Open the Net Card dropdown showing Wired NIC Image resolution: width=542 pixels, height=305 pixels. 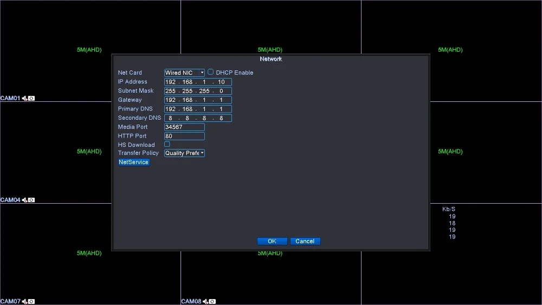pyautogui.click(x=184, y=73)
